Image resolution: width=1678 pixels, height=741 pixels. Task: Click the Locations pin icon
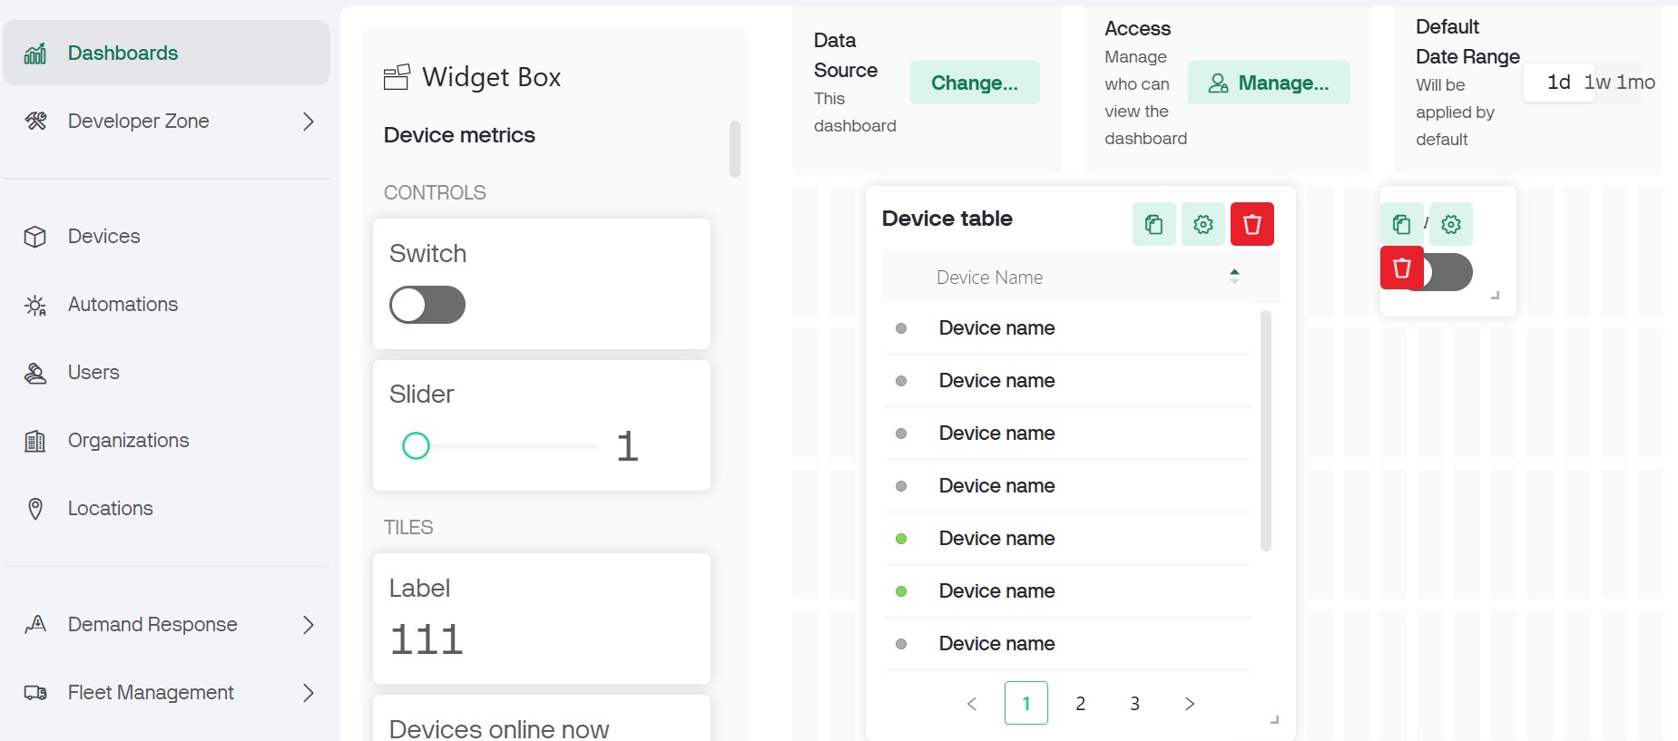tap(35, 509)
